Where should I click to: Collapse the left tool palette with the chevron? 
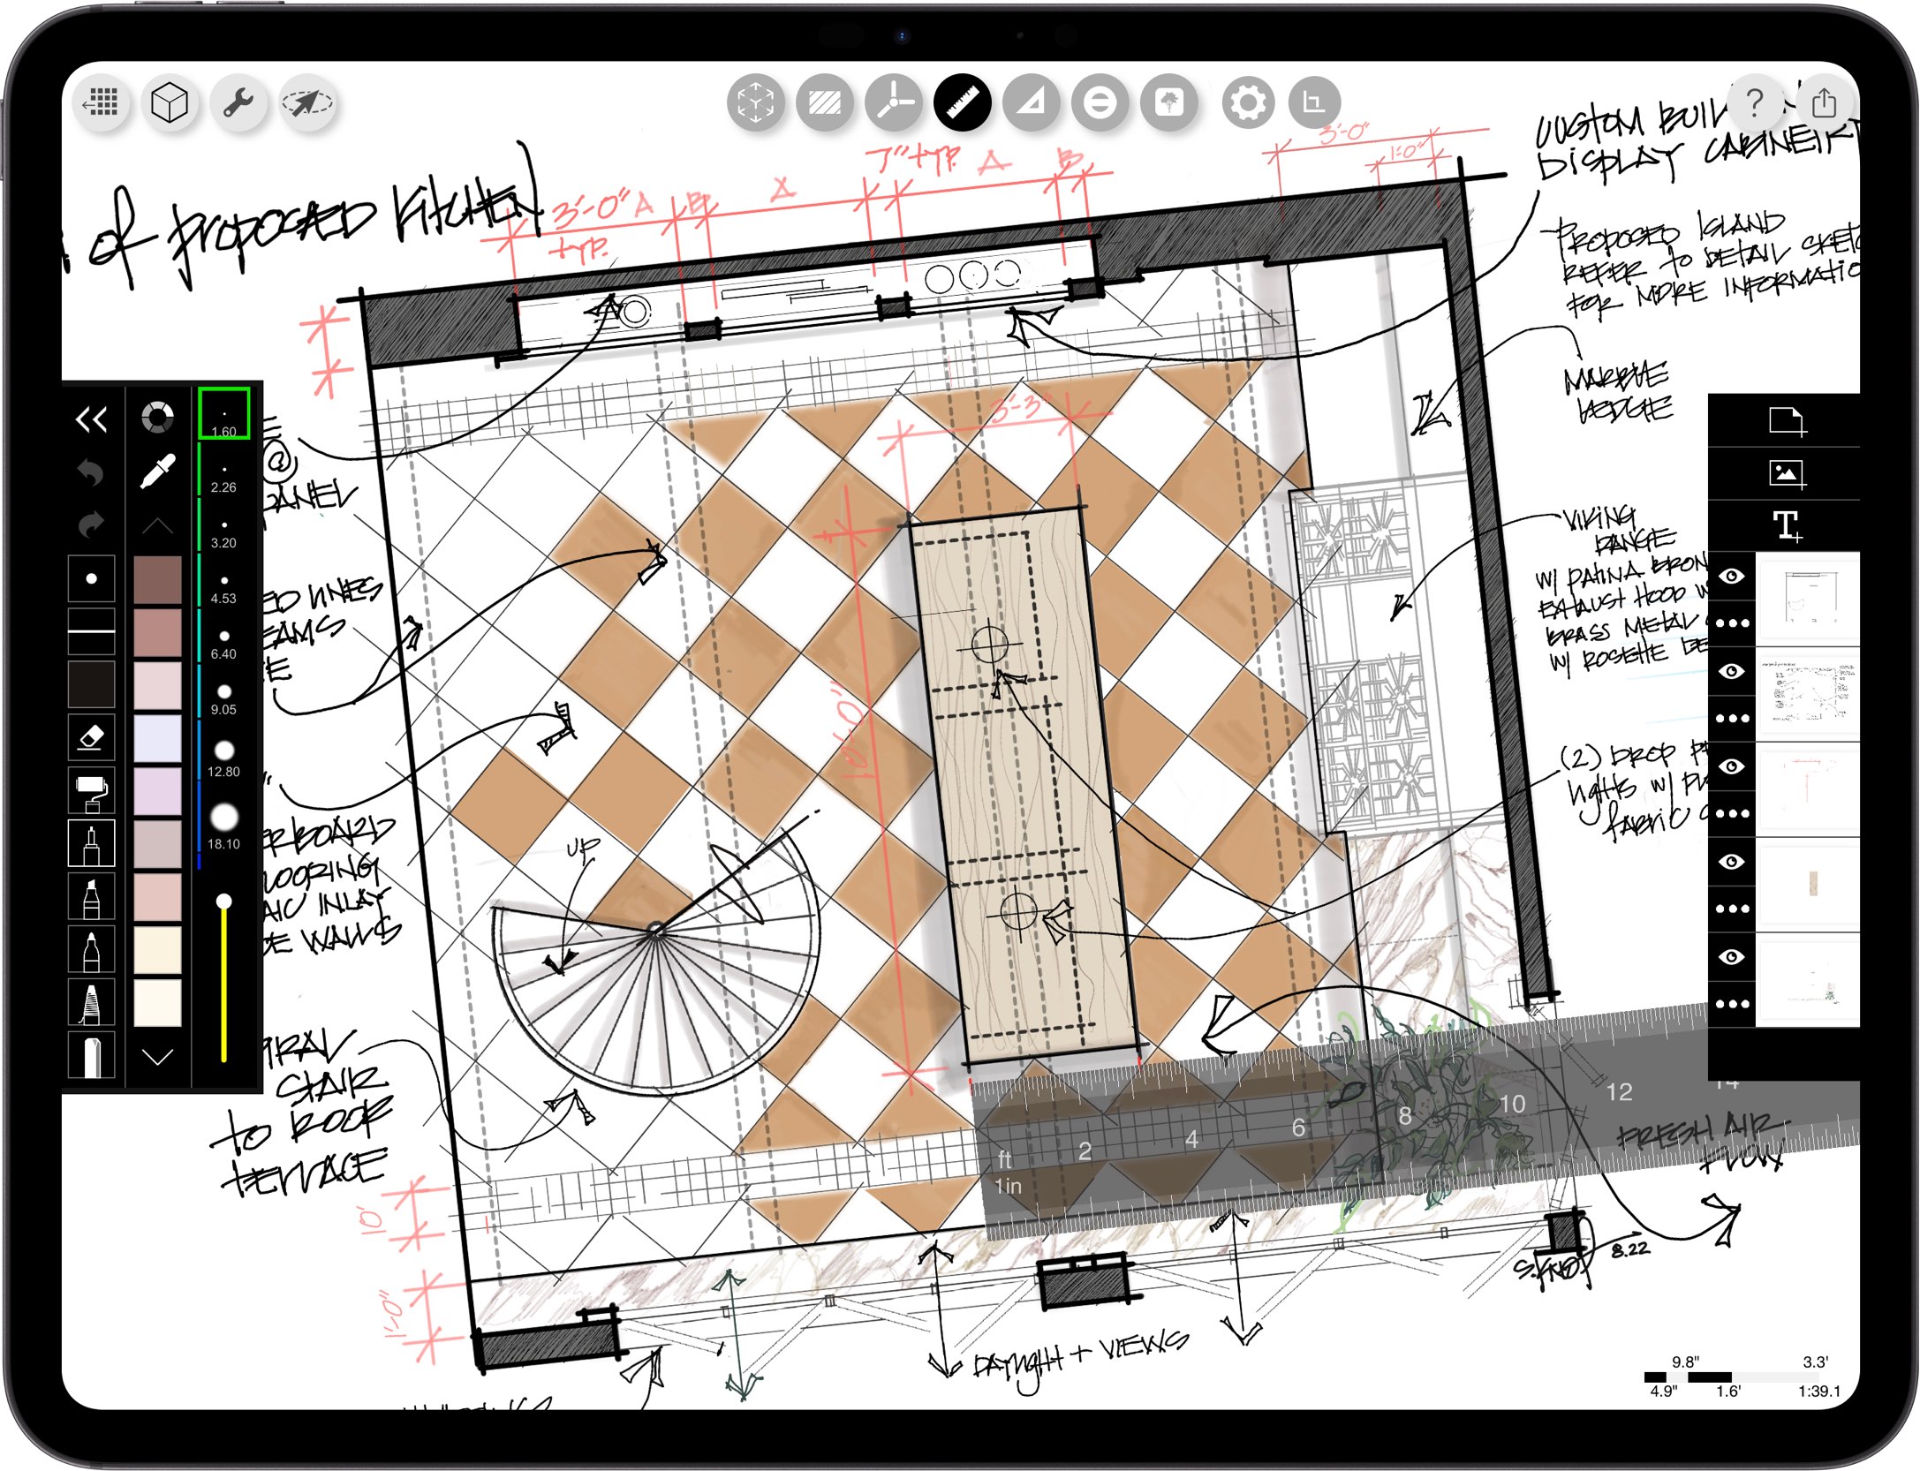coord(92,419)
